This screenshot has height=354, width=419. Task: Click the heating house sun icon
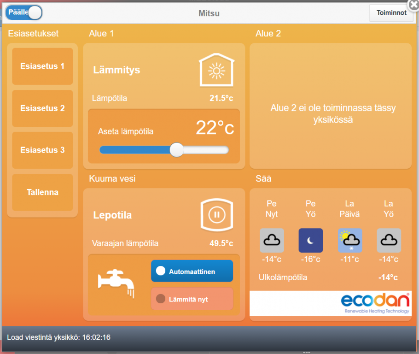tap(216, 70)
